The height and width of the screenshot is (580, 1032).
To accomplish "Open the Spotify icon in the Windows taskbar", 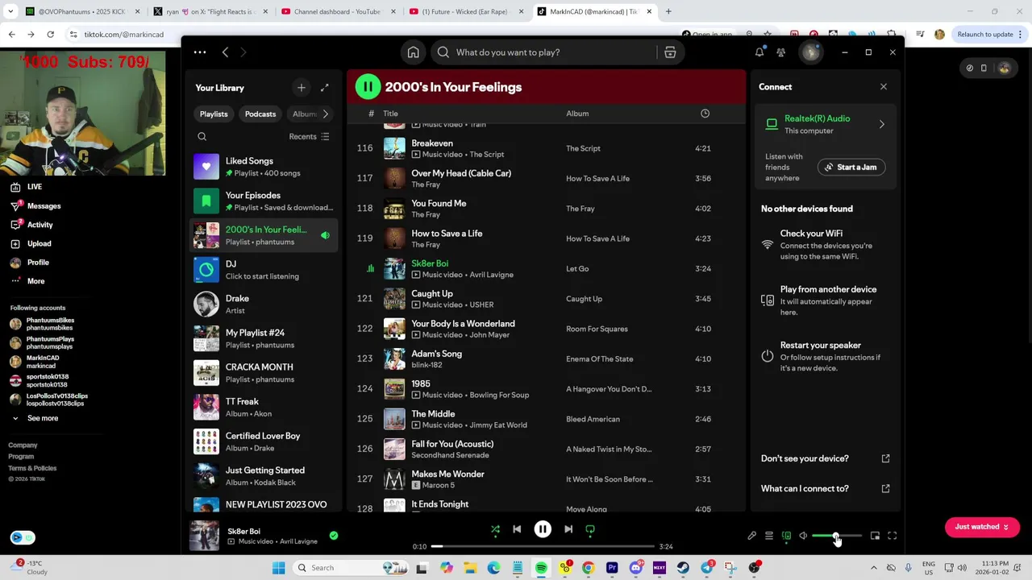I will click(541, 568).
